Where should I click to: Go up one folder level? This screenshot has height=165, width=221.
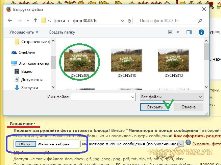35,20
